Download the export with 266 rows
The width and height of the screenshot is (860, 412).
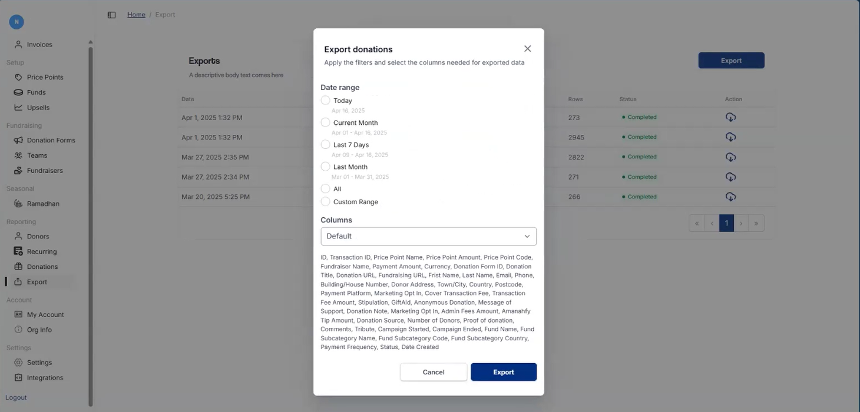tap(730, 197)
